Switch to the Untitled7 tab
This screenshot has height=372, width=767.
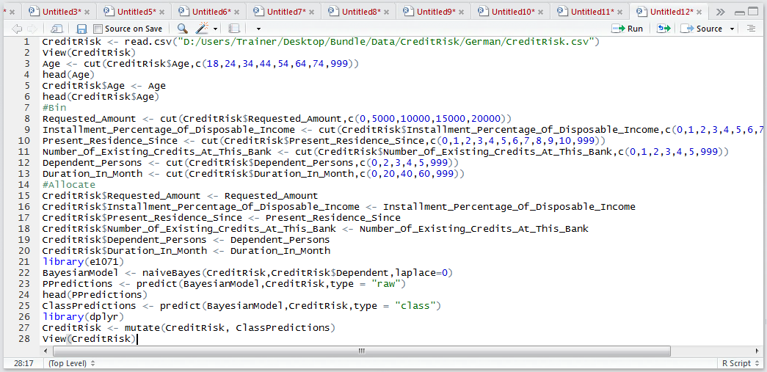pos(286,11)
